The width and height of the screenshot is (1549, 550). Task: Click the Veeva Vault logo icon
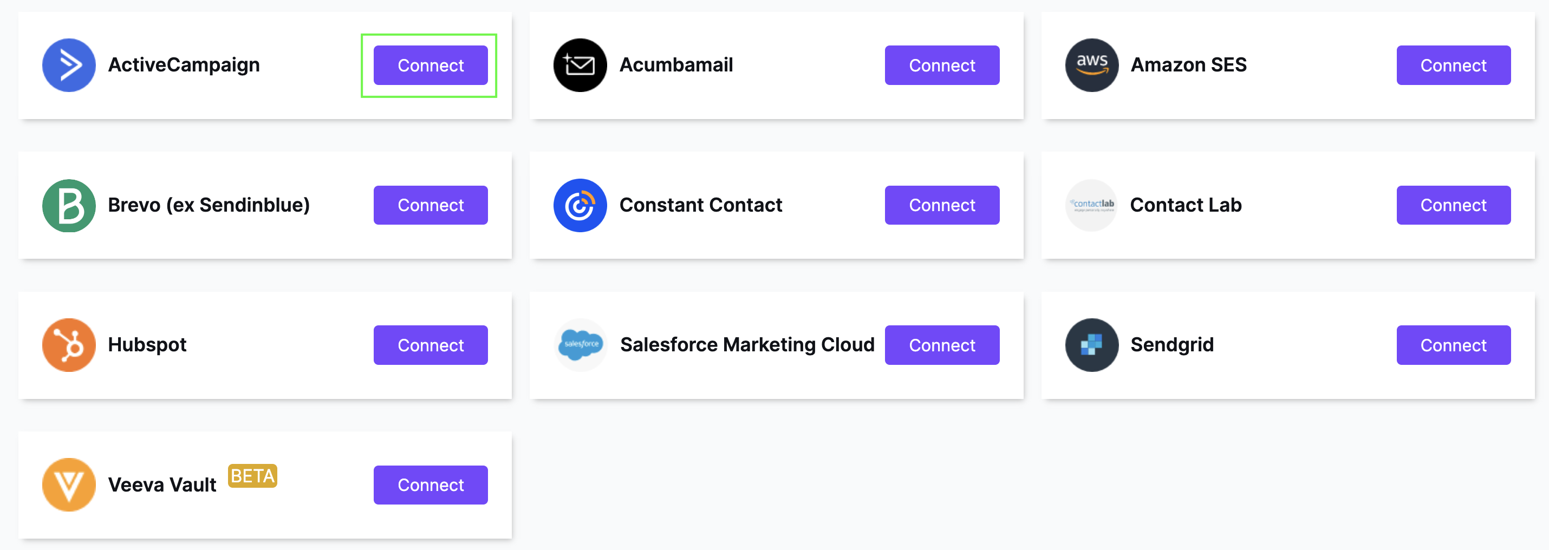coord(69,485)
